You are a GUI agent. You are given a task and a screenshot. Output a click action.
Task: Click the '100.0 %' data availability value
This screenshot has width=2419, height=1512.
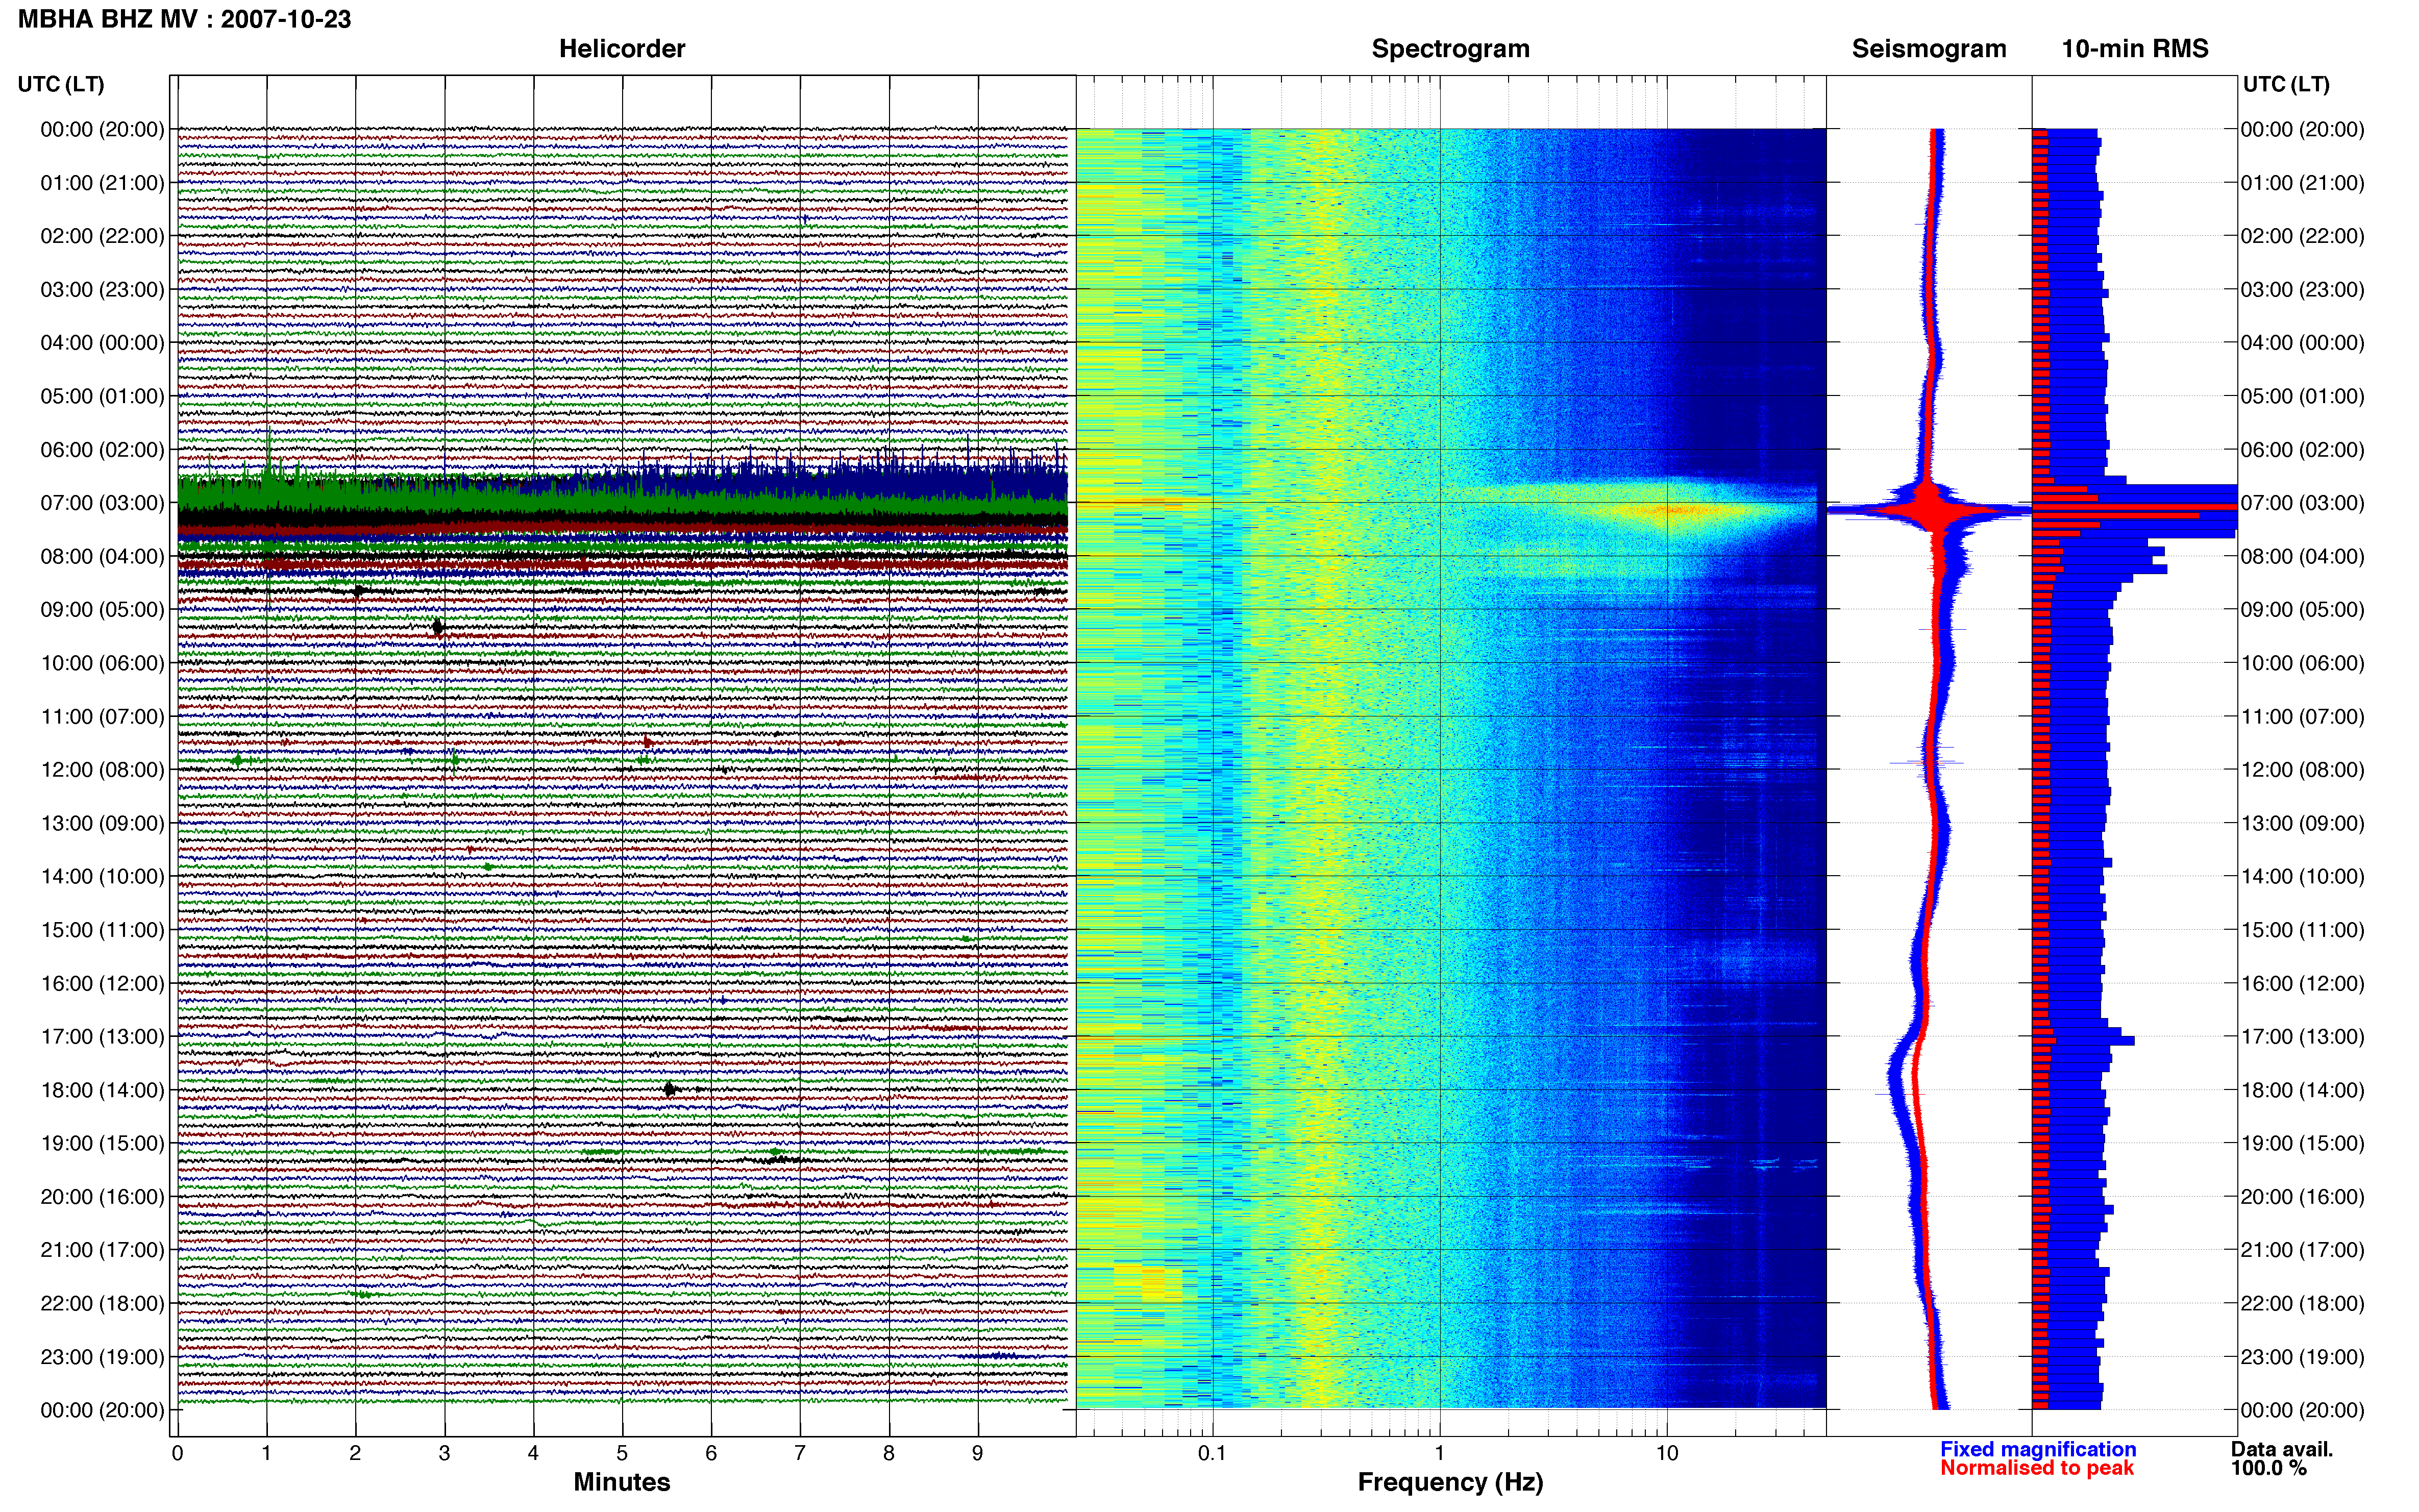point(2268,1468)
